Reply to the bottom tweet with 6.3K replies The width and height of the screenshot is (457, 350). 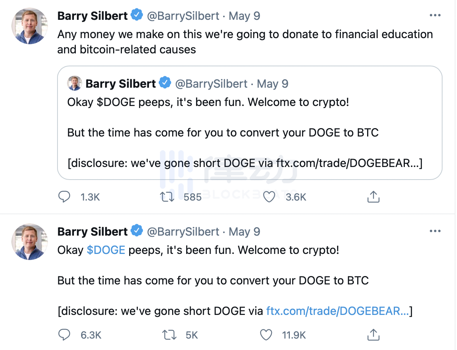[64, 335]
